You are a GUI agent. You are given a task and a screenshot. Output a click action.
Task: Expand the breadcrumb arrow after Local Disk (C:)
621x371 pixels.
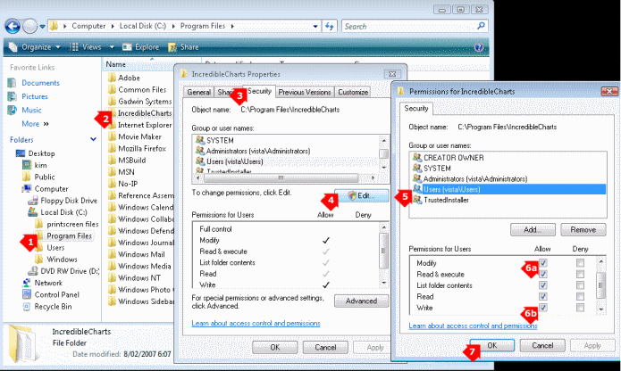[x=173, y=27]
